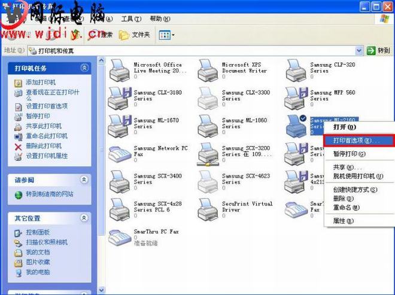The width and height of the screenshot is (395, 295).
Task: Select the Samsung Network PC Fax icon
Action: 119,153
